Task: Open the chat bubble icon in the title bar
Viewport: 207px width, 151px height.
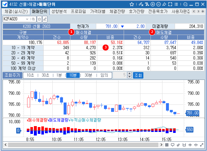Action: point(185,4)
